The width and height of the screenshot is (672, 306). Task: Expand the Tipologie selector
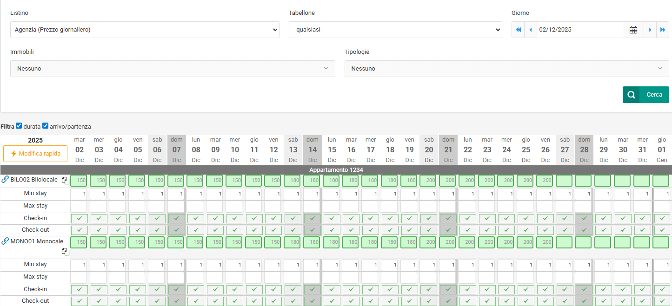click(x=506, y=69)
